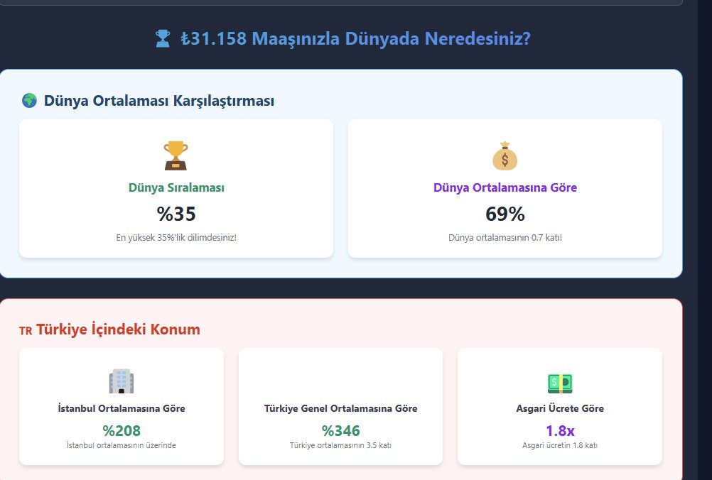This screenshot has height=480, width=712.
Task: Toggle the Asgari Ücrete Göre card
Action: pyautogui.click(x=559, y=406)
